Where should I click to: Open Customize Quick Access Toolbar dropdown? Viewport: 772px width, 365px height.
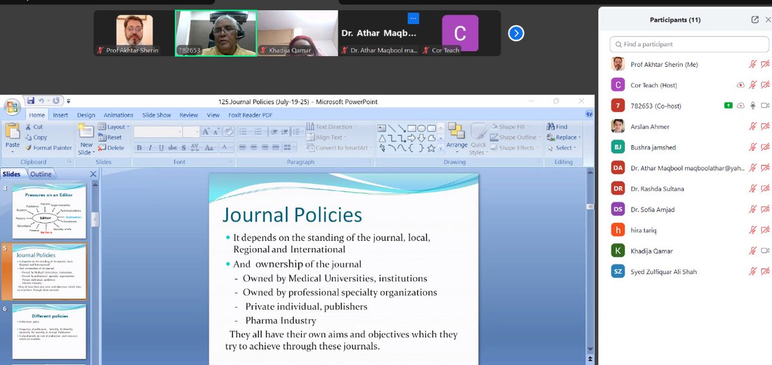(68, 101)
